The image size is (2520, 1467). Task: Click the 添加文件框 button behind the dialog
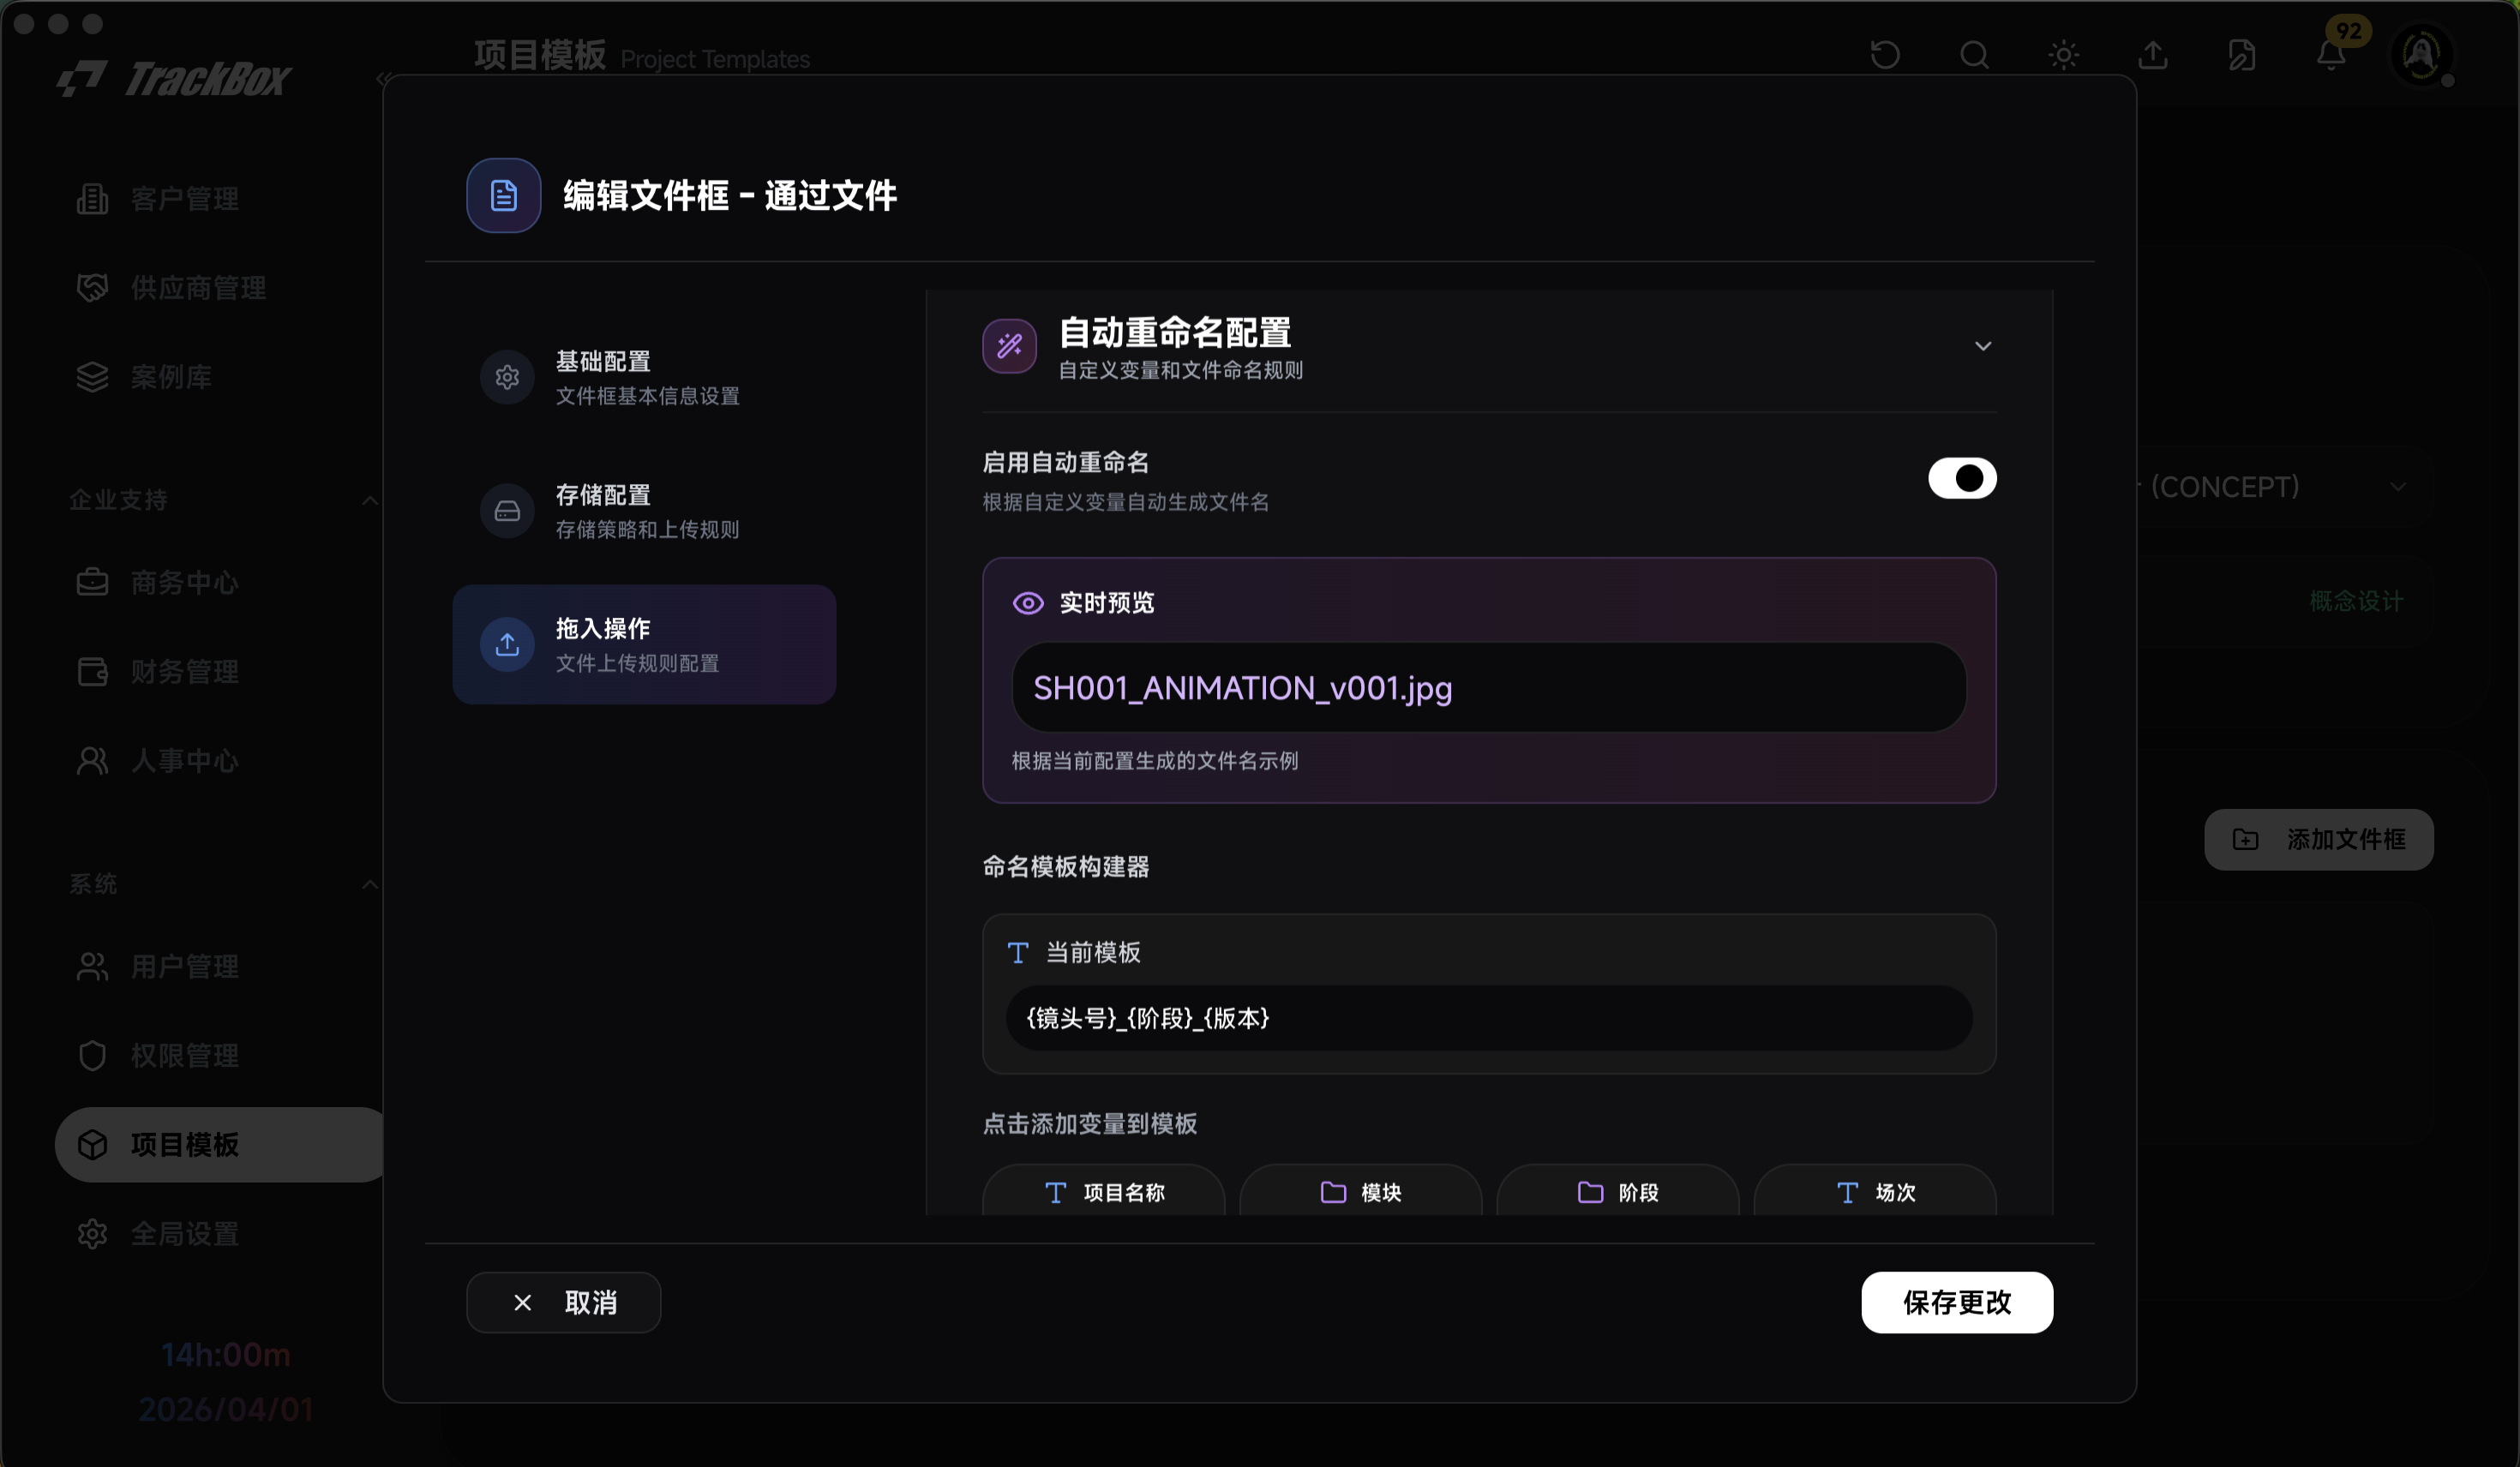tap(2319, 839)
